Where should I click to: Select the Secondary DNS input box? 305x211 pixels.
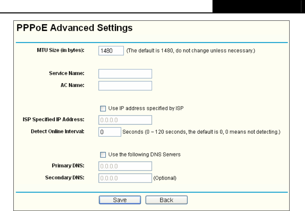(125, 178)
